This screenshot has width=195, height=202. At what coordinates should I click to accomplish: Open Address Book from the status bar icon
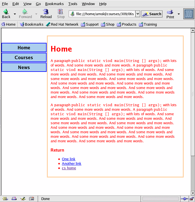pyautogui.click(x=31, y=199)
